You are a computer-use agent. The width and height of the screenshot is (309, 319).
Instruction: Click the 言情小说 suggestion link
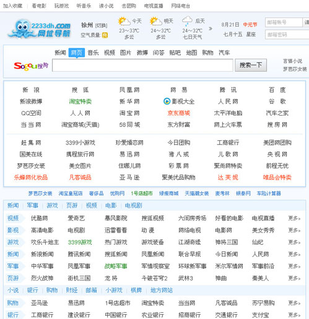[293, 61]
